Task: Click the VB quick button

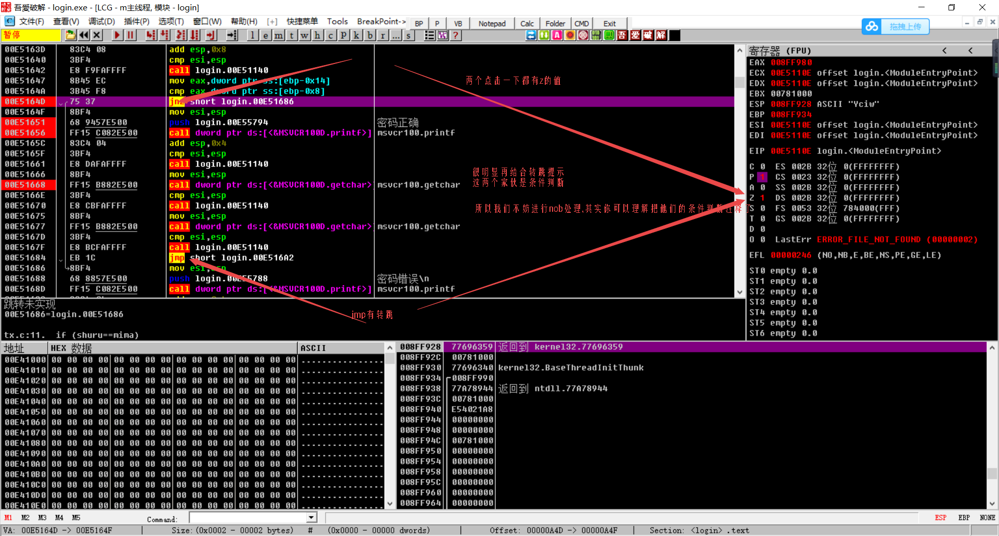Action: (458, 23)
